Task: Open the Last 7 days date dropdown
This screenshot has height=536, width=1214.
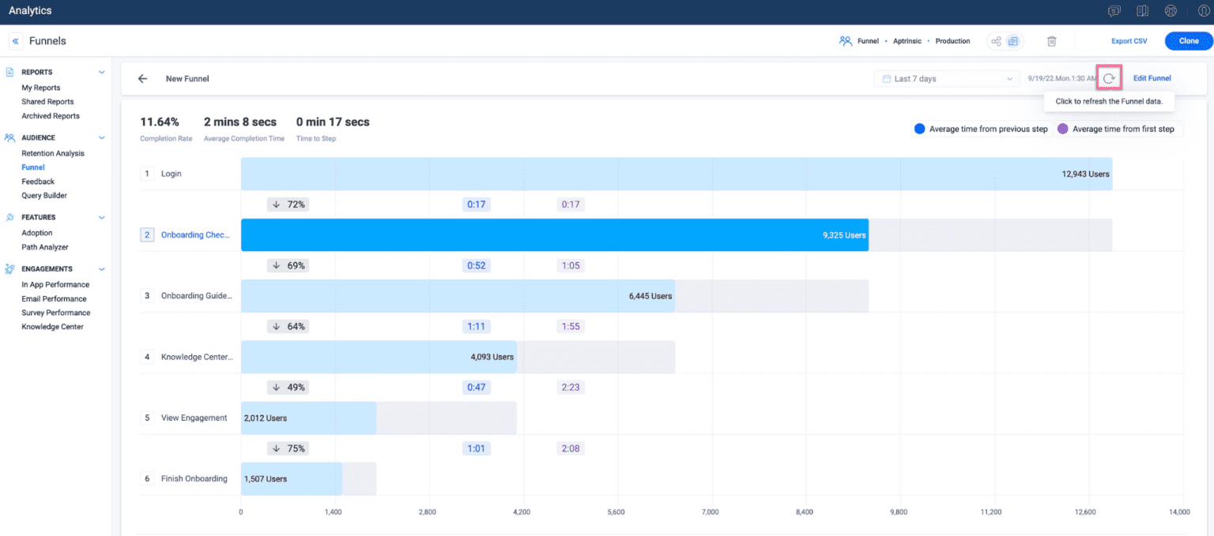Action: [x=946, y=79]
